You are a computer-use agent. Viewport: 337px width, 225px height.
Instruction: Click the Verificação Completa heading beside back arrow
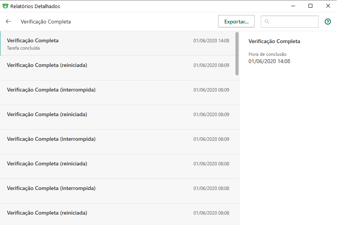point(46,22)
